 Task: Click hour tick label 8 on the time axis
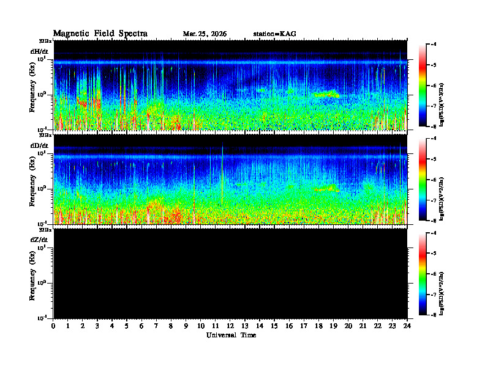click(171, 326)
